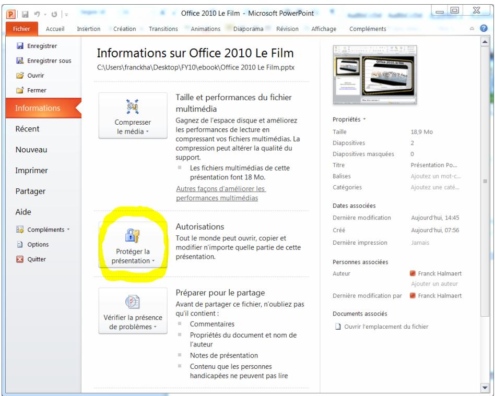Switch to the Compléments ribbon tab
This screenshot has height=396, width=495.
point(368,29)
